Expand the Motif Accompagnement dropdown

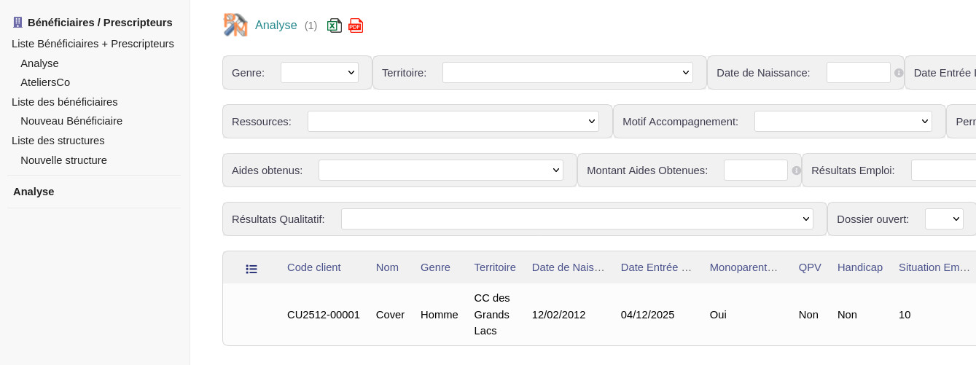[843, 122]
